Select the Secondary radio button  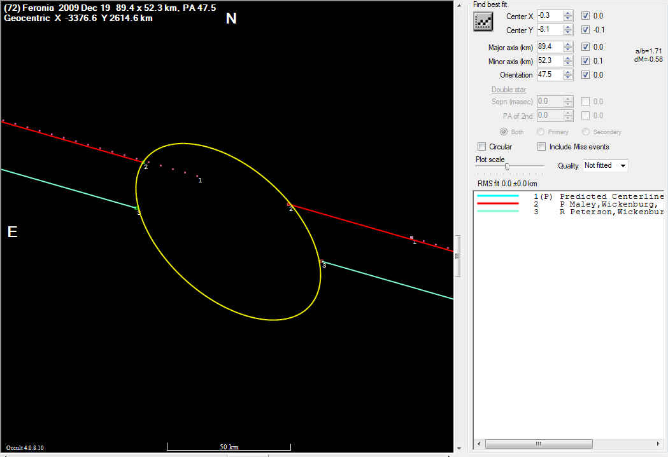tap(586, 132)
